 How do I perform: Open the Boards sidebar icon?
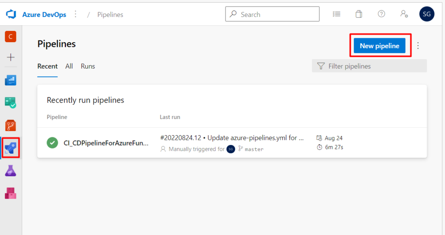click(x=10, y=103)
